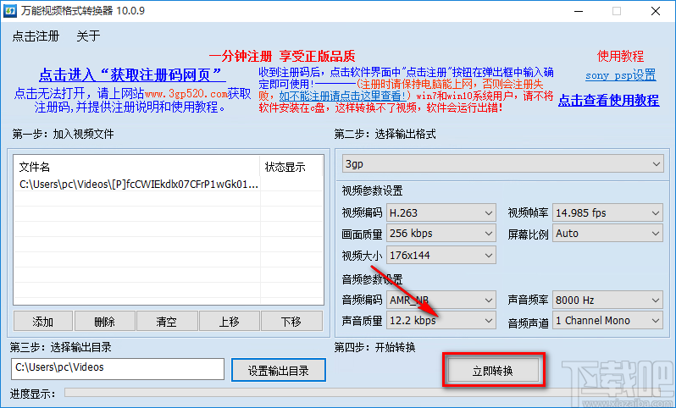Select the 状态显示 column header
Viewport: 676px width, 408px height.
(291, 167)
